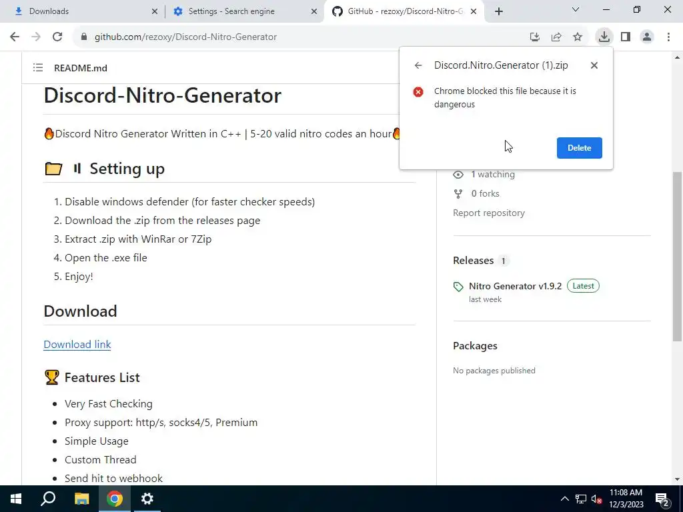Open a new browser tab

point(499,11)
